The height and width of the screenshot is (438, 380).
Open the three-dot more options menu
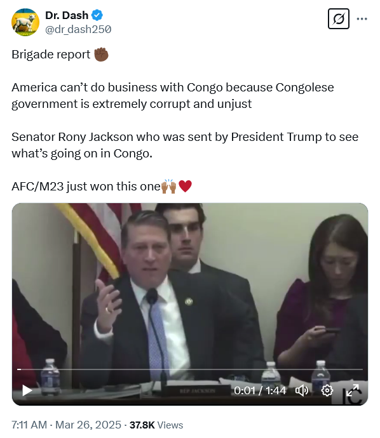[362, 19]
